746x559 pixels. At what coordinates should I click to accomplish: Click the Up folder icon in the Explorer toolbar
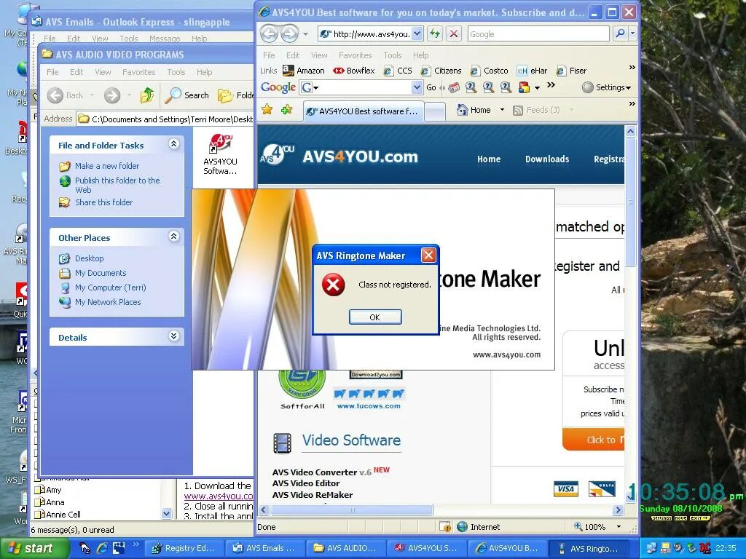coord(147,95)
